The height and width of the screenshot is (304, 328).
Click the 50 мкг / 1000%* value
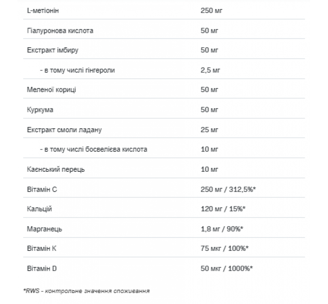tap(227, 268)
